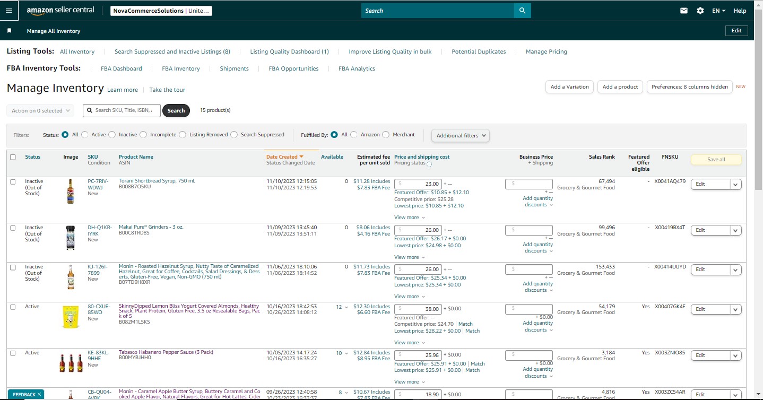Open the settings gear icon

point(700,11)
